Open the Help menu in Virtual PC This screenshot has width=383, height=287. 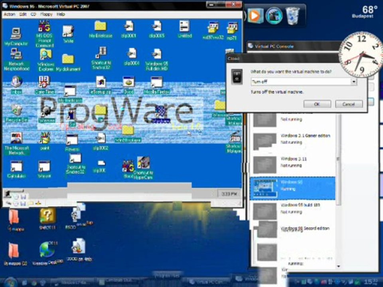coord(61,14)
